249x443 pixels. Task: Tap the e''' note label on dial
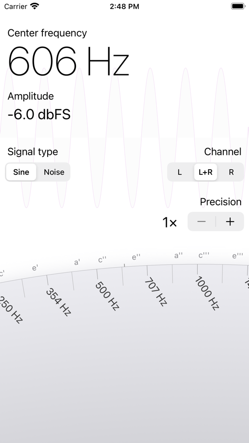tap(237, 256)
